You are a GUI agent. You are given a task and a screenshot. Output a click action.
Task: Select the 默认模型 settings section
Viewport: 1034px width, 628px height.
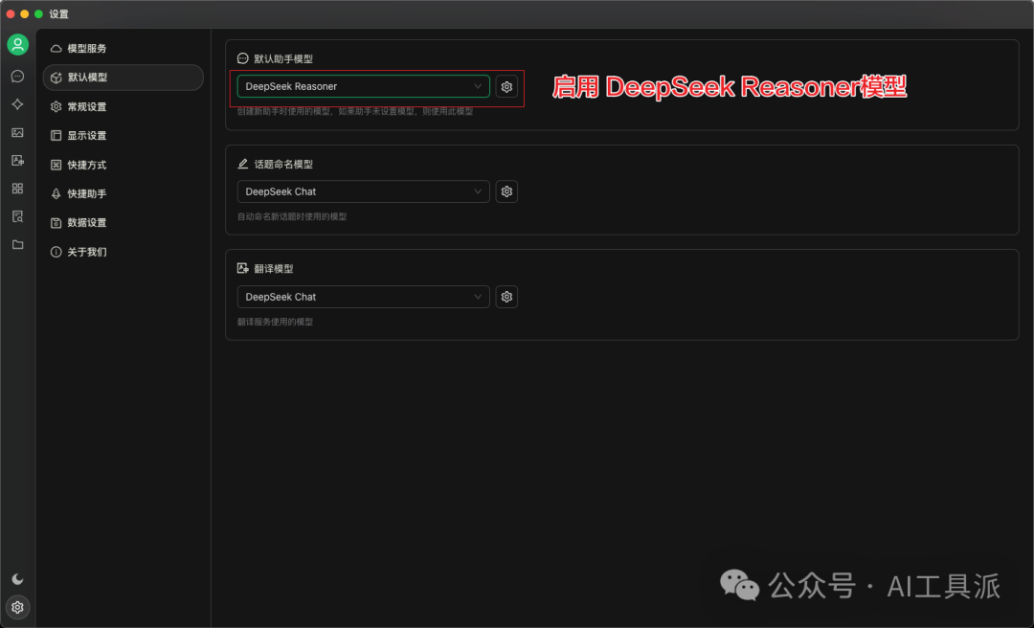click(x=123, y=78)
